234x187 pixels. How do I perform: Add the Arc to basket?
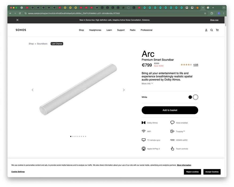pos(170,110)
